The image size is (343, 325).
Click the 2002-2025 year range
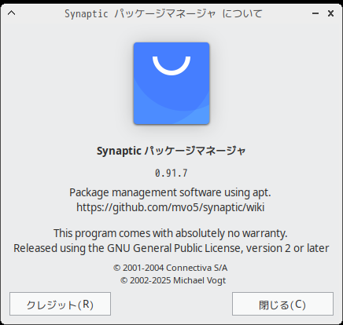click(x=150, y=280)
